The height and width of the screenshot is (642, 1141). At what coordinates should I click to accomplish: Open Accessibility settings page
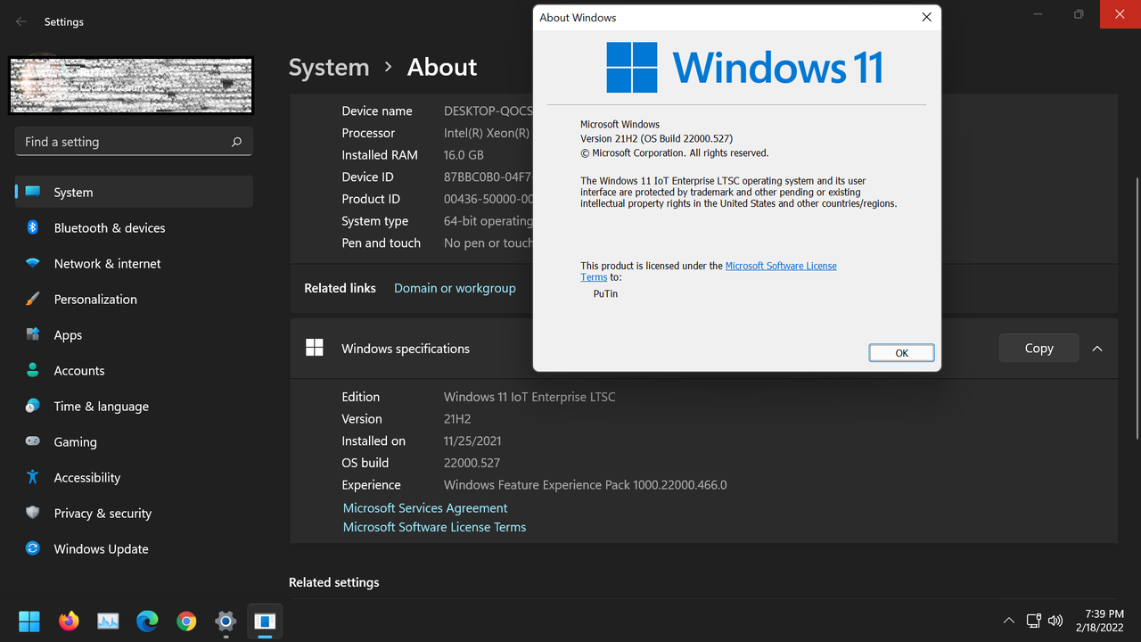(x=134, y=477)
